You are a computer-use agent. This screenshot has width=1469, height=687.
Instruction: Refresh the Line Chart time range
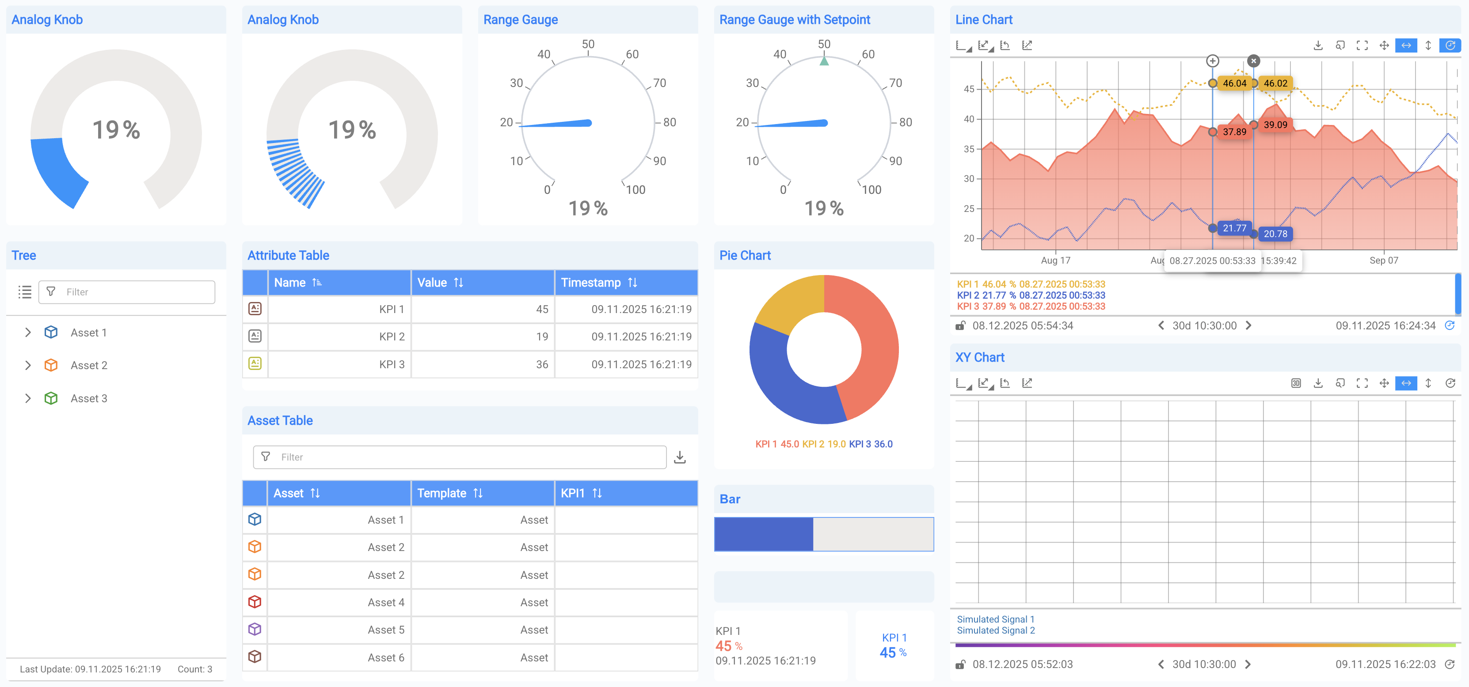tap(1450, 325)
